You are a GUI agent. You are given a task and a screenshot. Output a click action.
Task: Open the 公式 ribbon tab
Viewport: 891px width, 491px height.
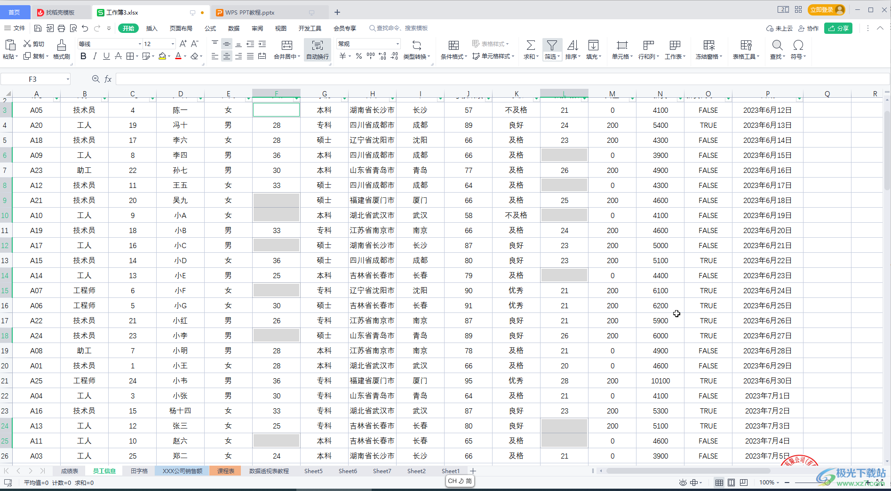[210, 28]
